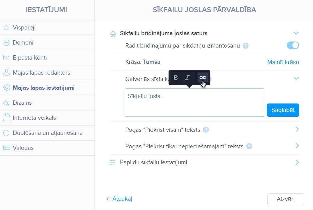Apply italic formatting in text toolbar
This screenshot has height=210, width=313.
point(187,77)
